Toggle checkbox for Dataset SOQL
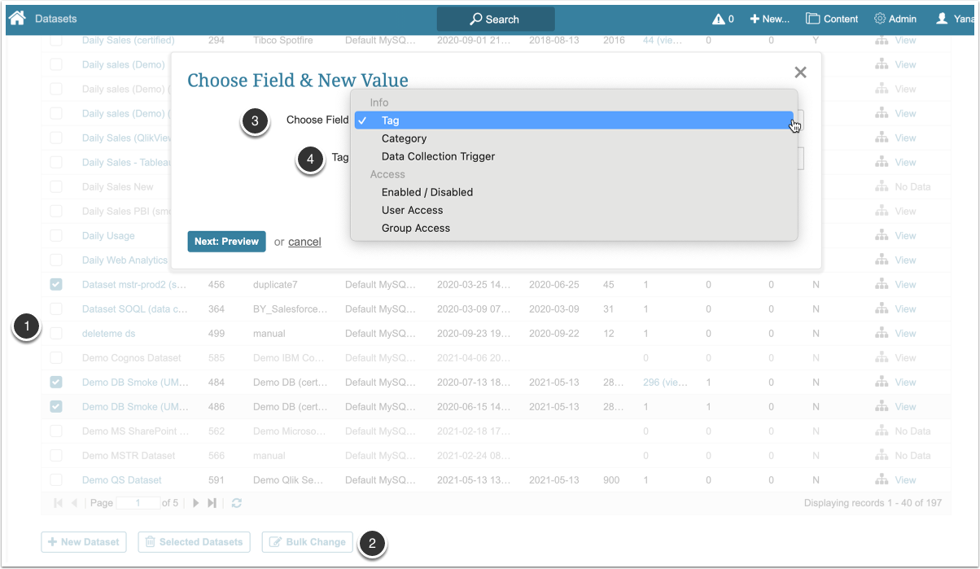 [56, 309]
